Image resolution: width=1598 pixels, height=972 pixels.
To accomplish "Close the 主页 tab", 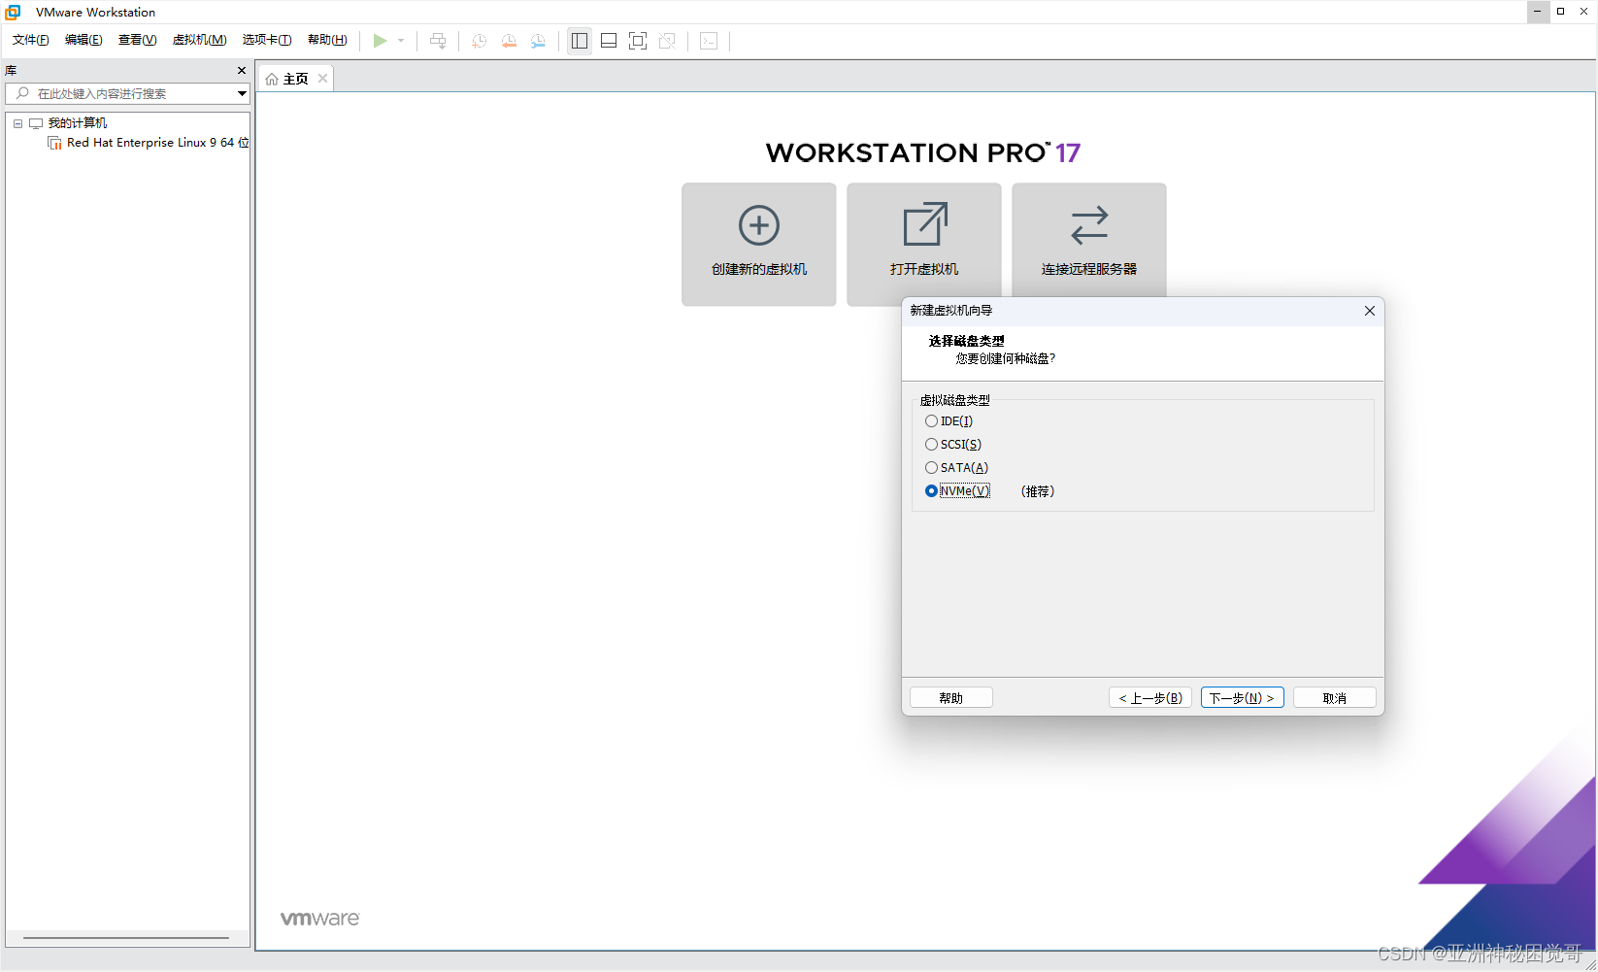I will (323, 78).
